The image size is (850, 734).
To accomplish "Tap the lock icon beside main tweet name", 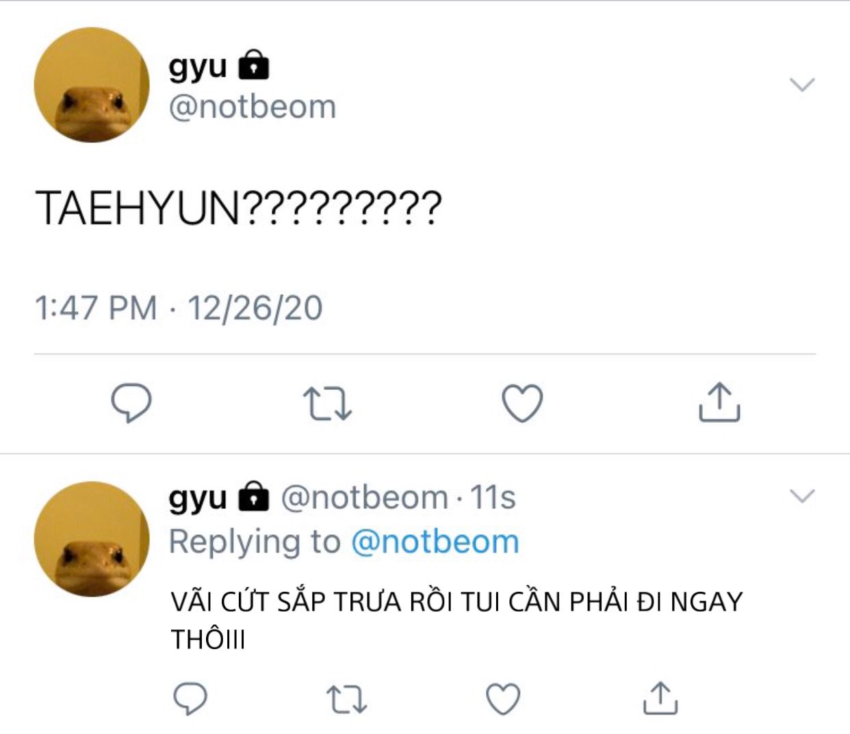I will [x=253, y=66].
